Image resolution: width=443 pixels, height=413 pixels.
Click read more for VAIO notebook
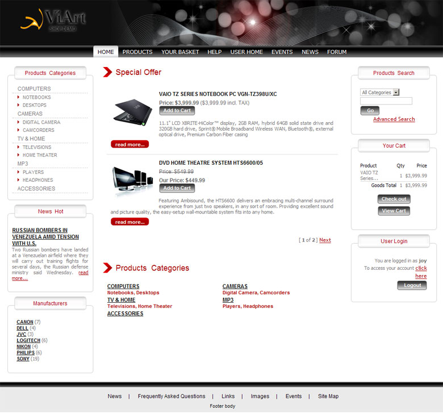click(x=129, y=144)
